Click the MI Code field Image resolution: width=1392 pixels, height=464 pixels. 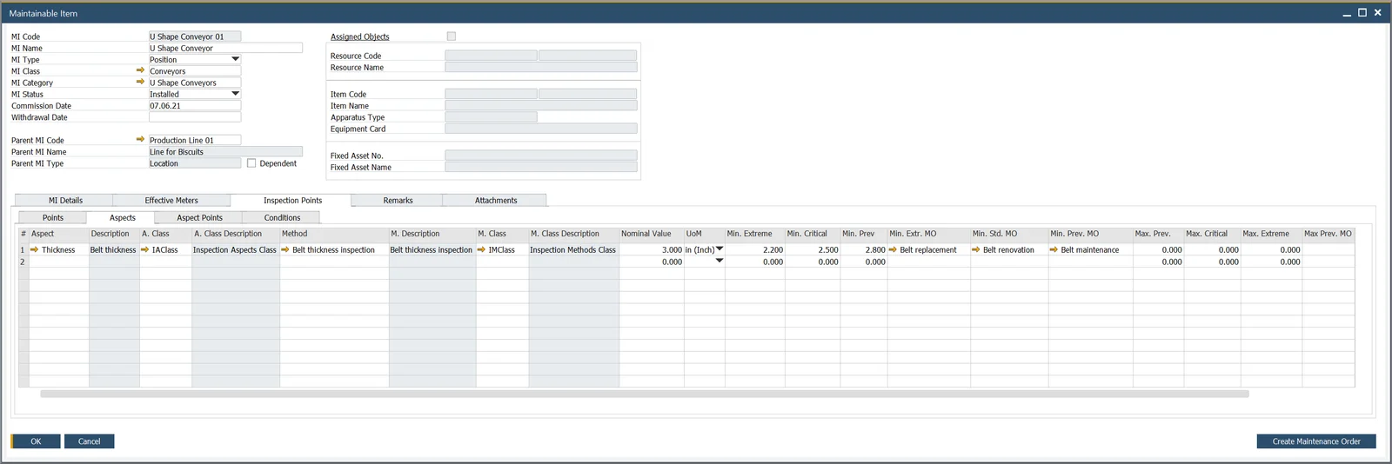coord(195,36)
